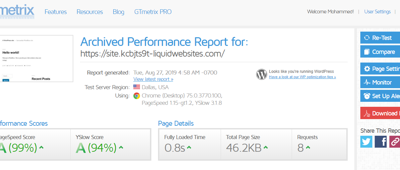Download the PDF report

(380, 113)
